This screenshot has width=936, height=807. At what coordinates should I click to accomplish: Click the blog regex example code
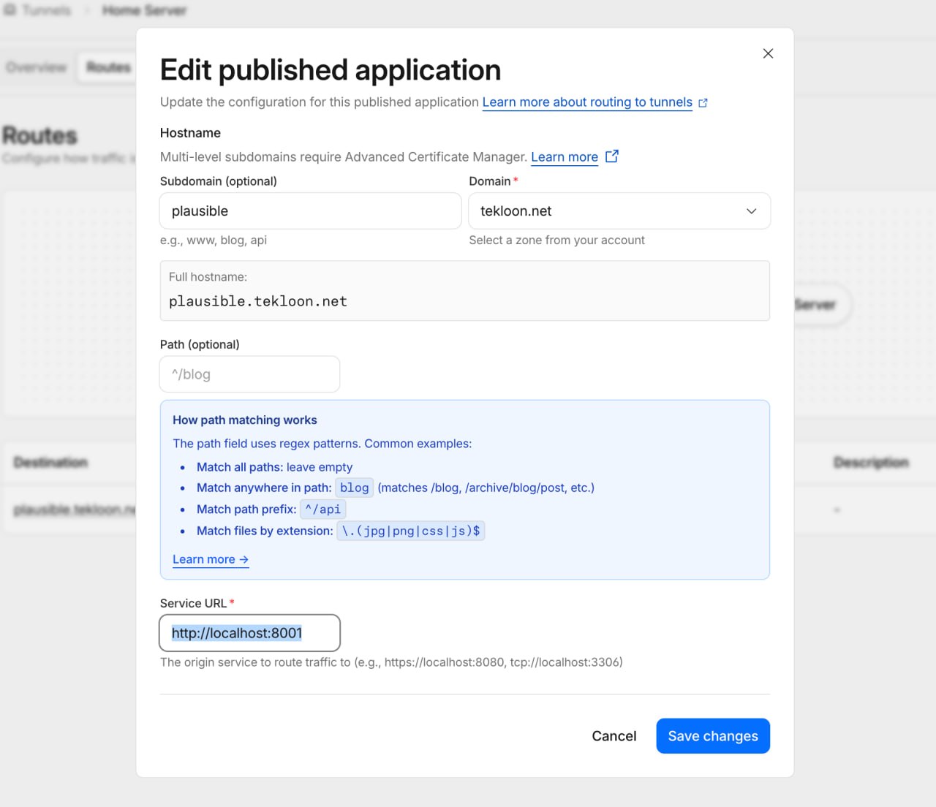pos(355,488)
